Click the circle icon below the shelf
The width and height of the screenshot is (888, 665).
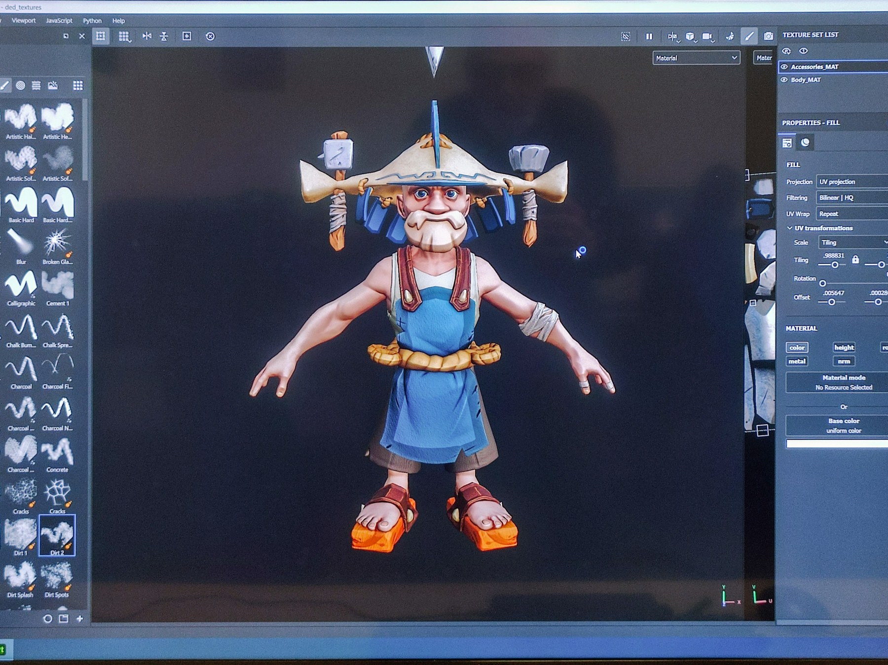pyautogui.click(x=48, y=619)
